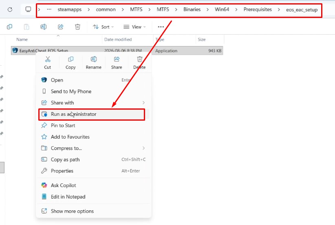Click Rename in the context menu

point(94,63)
